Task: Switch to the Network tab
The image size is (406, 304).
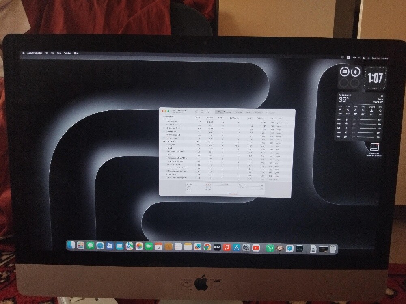Action: pos(258,113)
